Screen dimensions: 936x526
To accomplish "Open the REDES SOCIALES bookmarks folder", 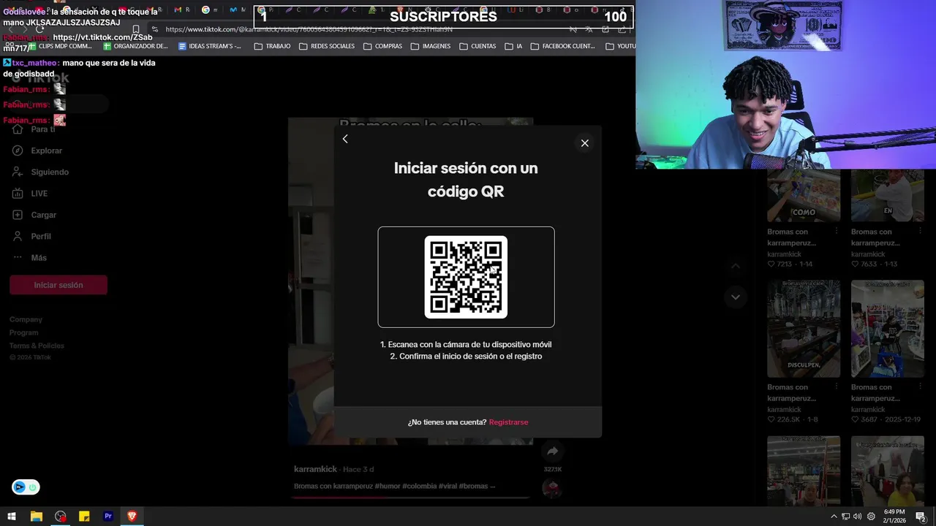I will (x=326, y=46).
